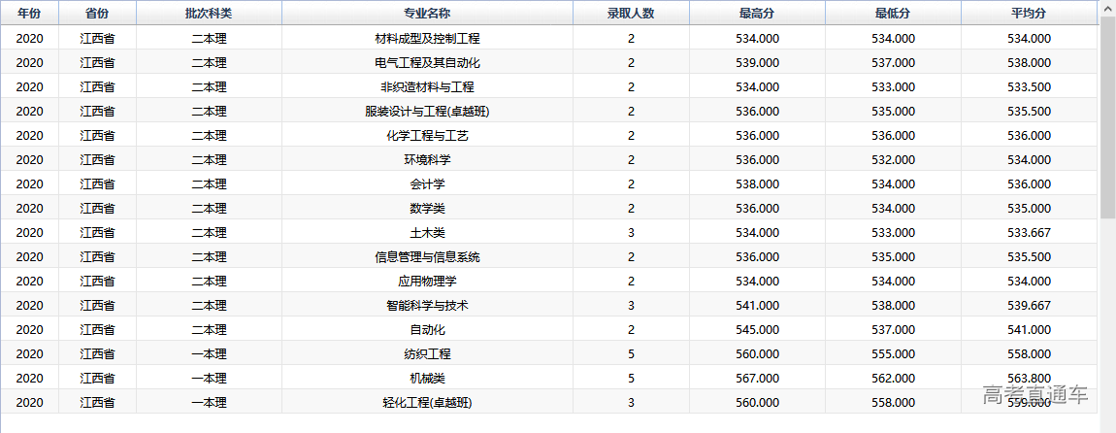Viewport: 1116px width, 433px height.
Task: Select the 智能科学与技术 row
Action: coord(427,306)
